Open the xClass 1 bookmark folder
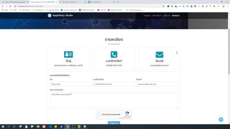The width and height of the screenshot is (230, 129). (x=14, y=10)
